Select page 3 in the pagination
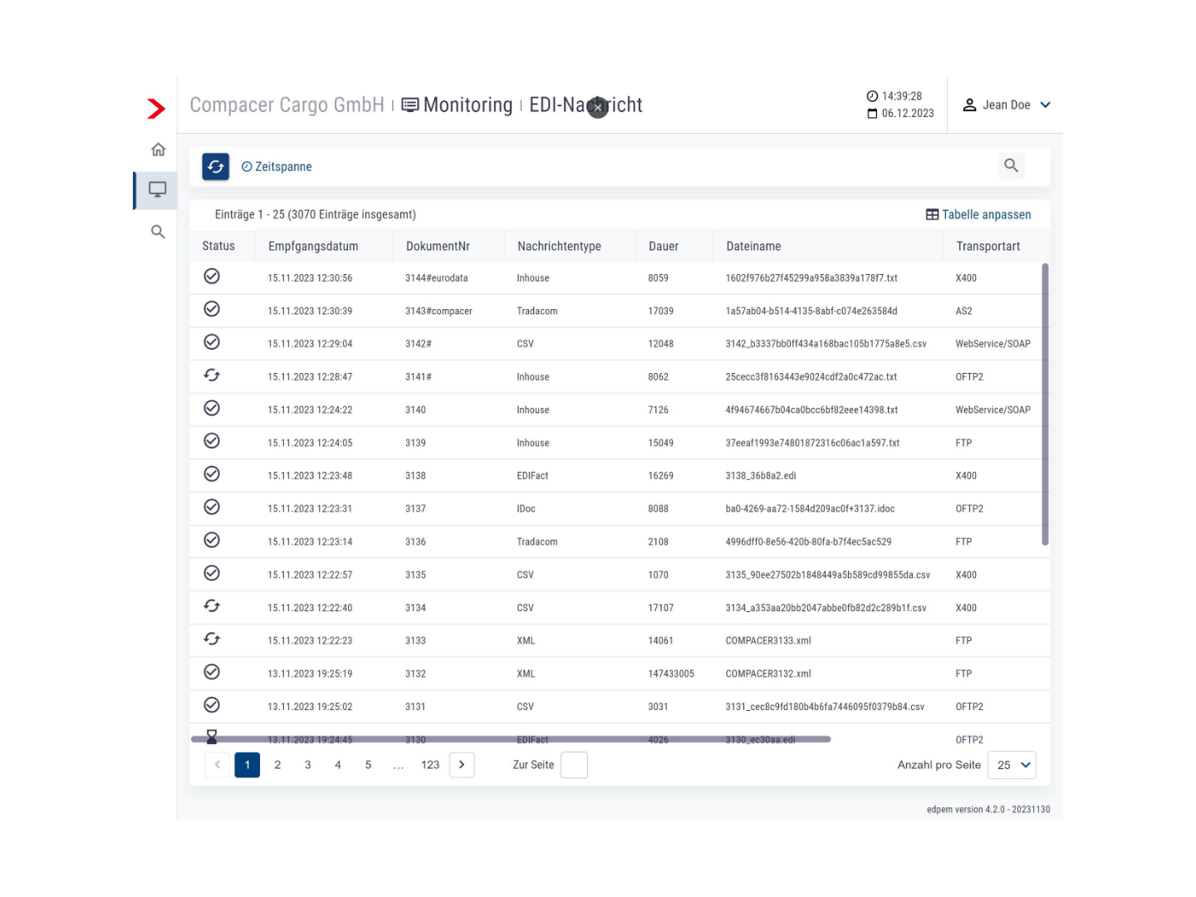Image resolution: width=1196 pixels, height=897 pixels. click(307, 764)
